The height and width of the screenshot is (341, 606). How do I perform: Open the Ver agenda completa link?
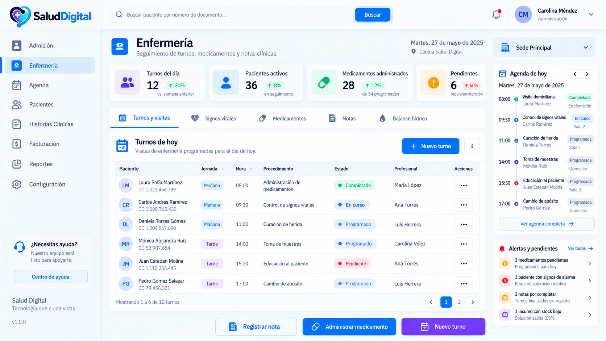(x=547, y=224)
